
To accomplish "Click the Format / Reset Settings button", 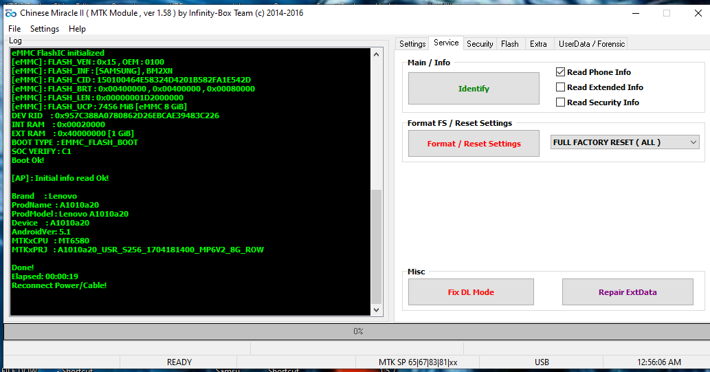I will pos(474,144).
